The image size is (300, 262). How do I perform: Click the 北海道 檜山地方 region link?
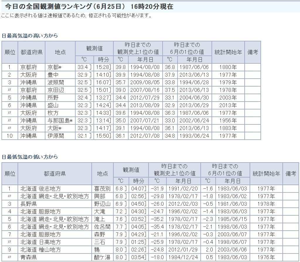tap(40, 250)
